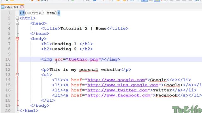Click the closing </h1> tag on line 7

[x=86, y=44]
